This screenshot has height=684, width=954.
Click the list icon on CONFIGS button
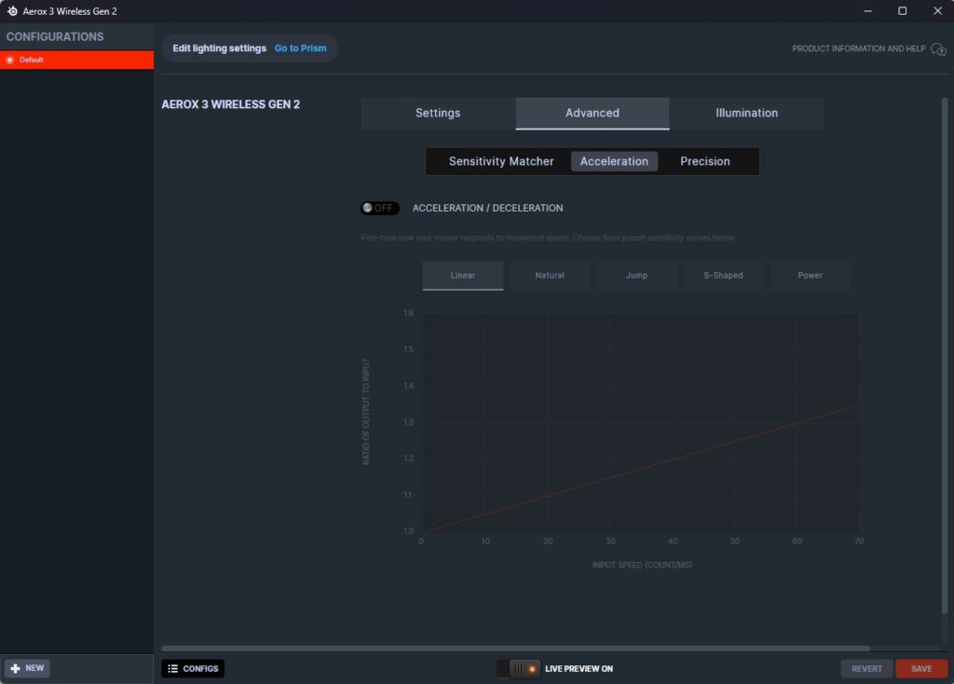(x=172, y=669)
